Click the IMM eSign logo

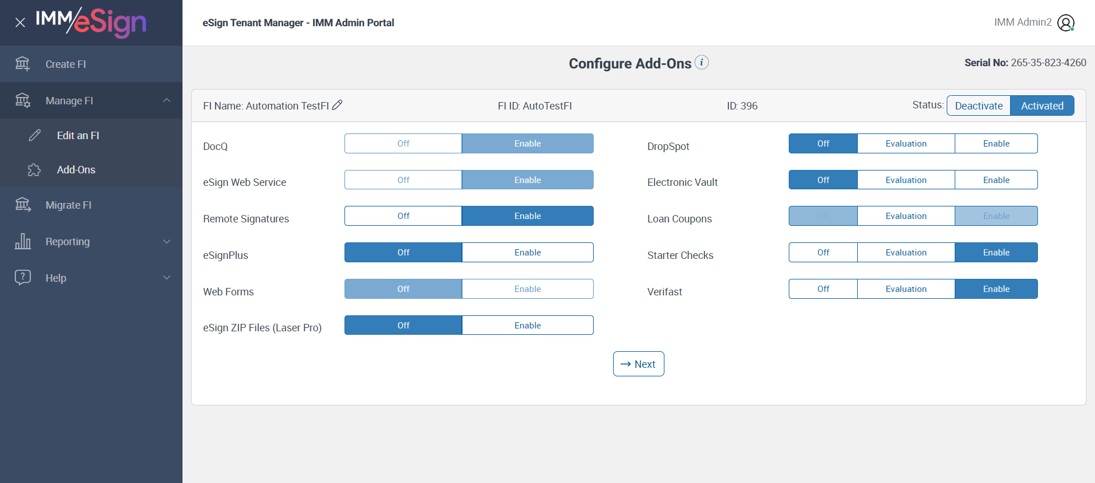point(91,22)
